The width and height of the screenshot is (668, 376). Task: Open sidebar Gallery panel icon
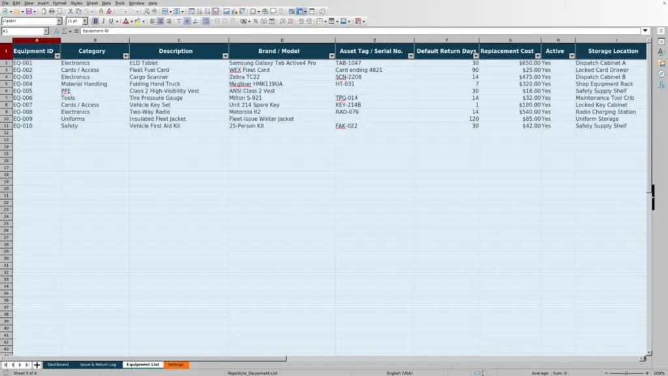click(x=661, y=63)
